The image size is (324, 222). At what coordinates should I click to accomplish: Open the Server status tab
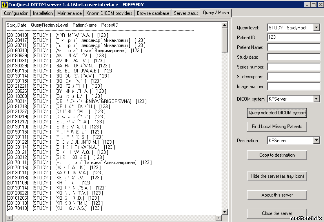pyautogui.click(x=186, y=13)
